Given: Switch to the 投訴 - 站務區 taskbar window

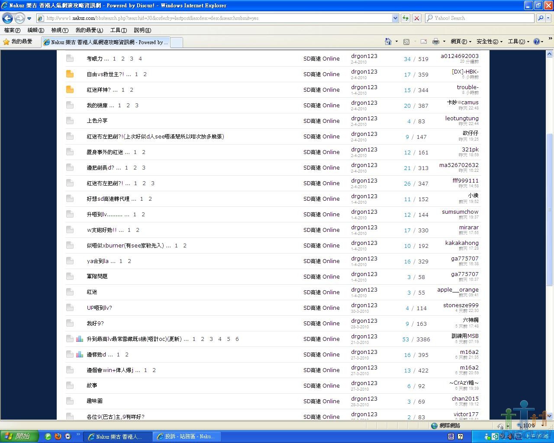Looking at the screenshot, I should tap(186, 437).
